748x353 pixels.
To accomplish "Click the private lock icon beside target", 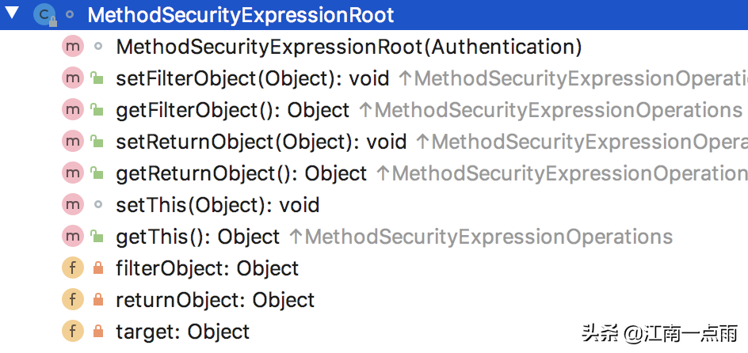I will [97, 332].
